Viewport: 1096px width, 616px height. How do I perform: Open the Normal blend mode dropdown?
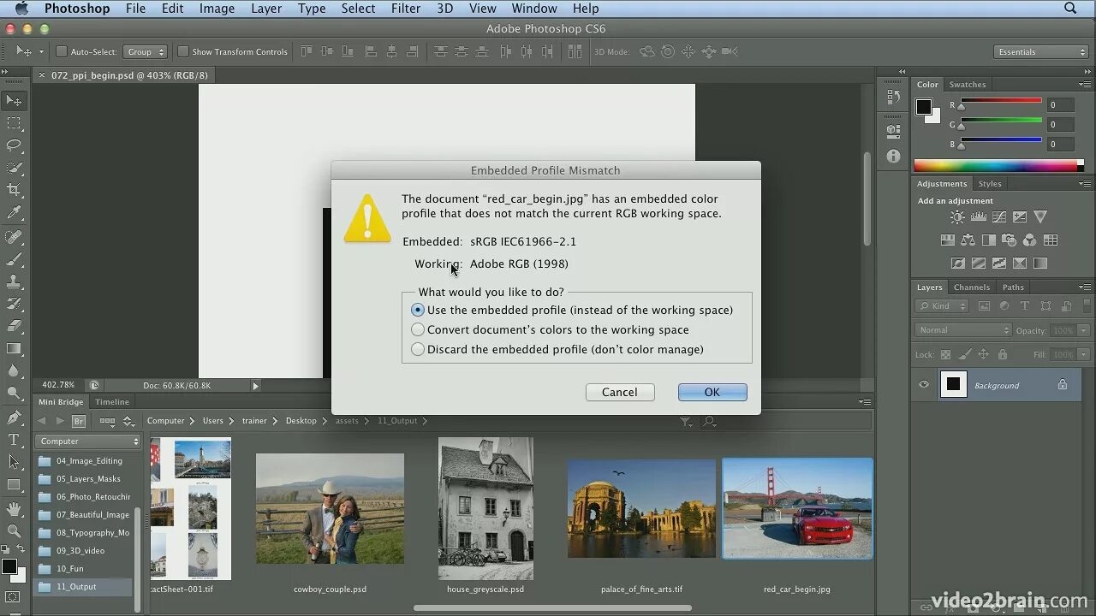pos(963,330)
